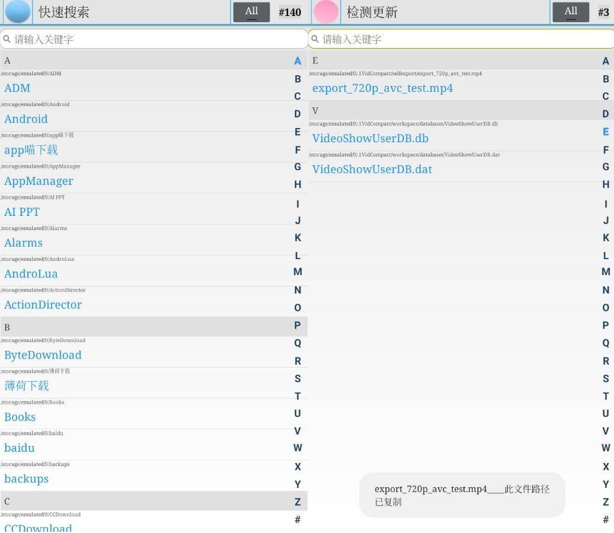This screenshot has width=614, height=533.
Task: Click the #3 count badge
Action: (603, 12)
